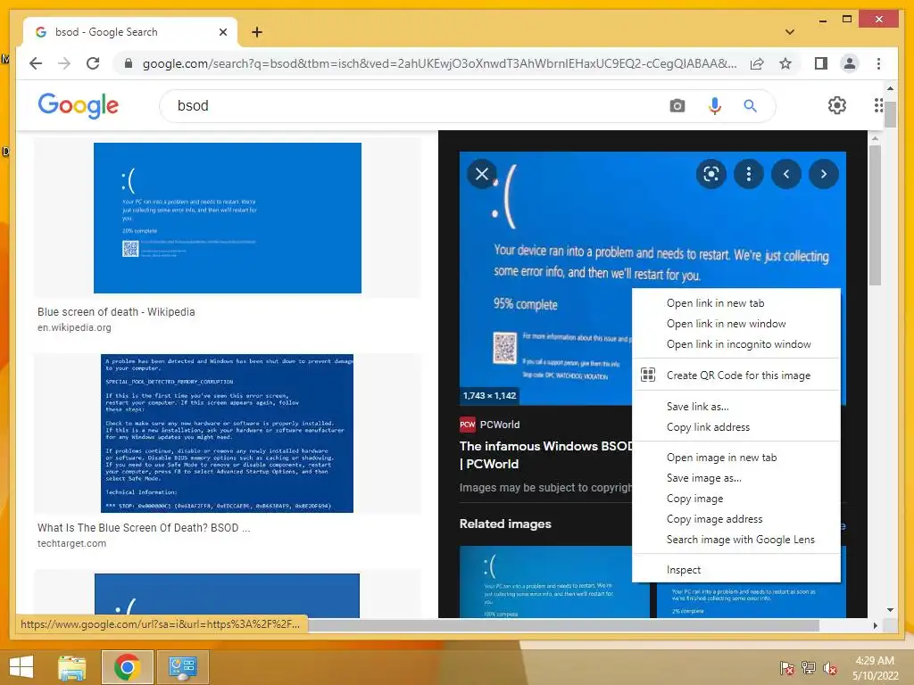Click the Google Lens icon on preview
The height and width of the screenshot is (685, 914).
[x=711, y=174]
